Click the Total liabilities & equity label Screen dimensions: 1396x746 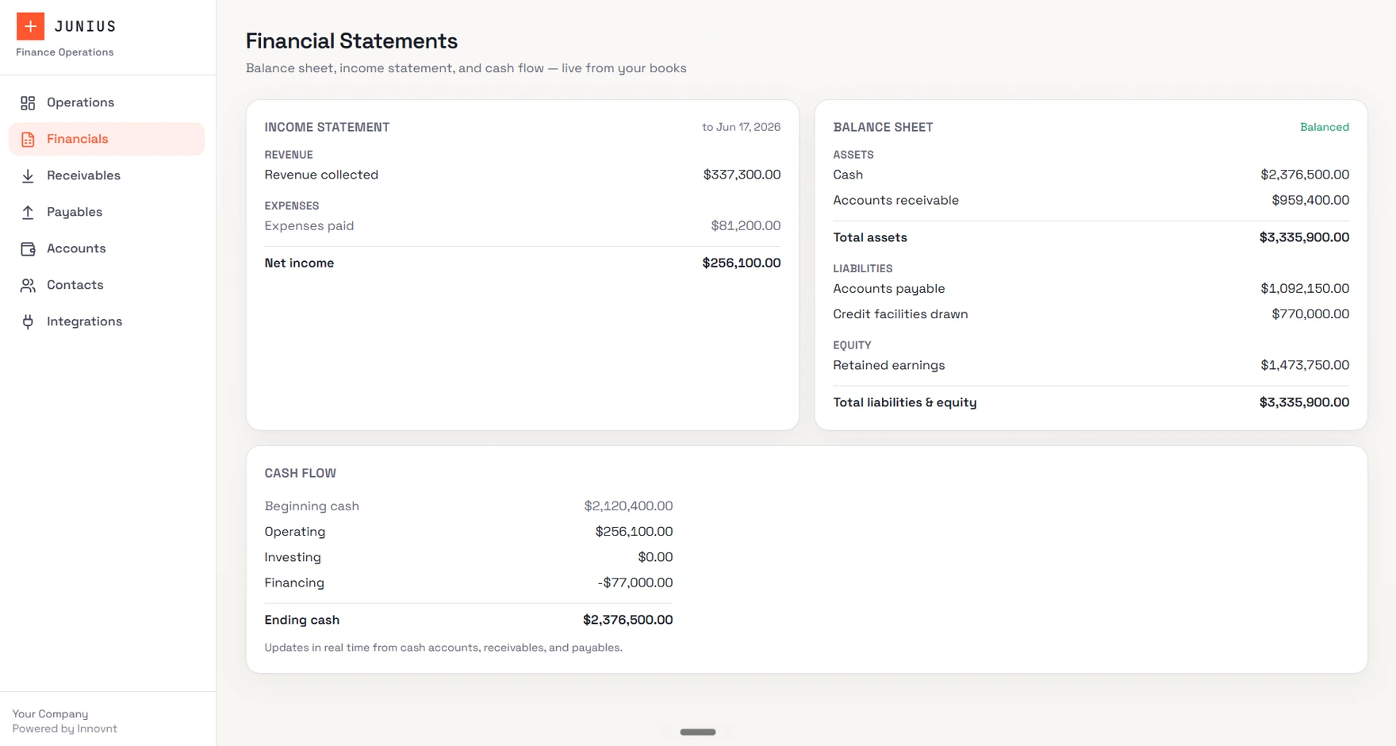(x=905, y=402)
